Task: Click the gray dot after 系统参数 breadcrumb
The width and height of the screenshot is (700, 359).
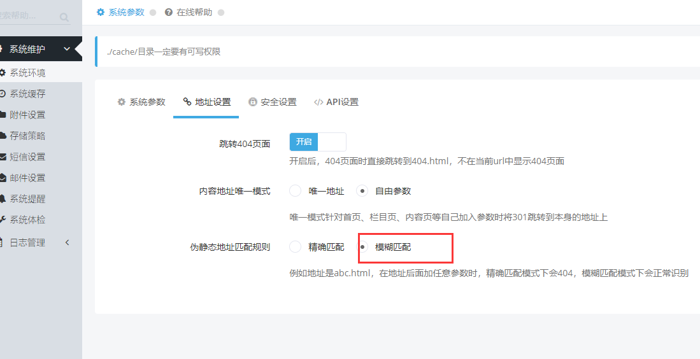Action: pyautogui.click(x=153, y=13)
